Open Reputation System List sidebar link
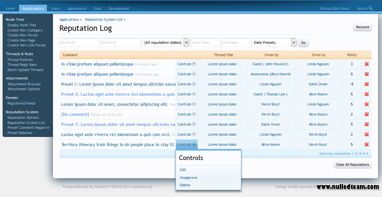The height and width of the screenshot is (197, 382). tap(26, 123)
